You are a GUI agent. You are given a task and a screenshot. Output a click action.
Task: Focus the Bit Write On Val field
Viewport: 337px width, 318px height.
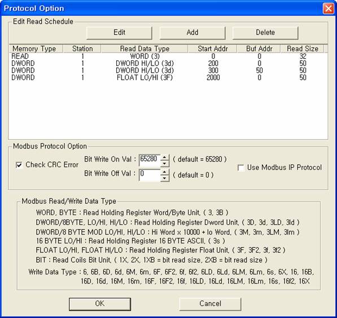click(x=150, y=160)
